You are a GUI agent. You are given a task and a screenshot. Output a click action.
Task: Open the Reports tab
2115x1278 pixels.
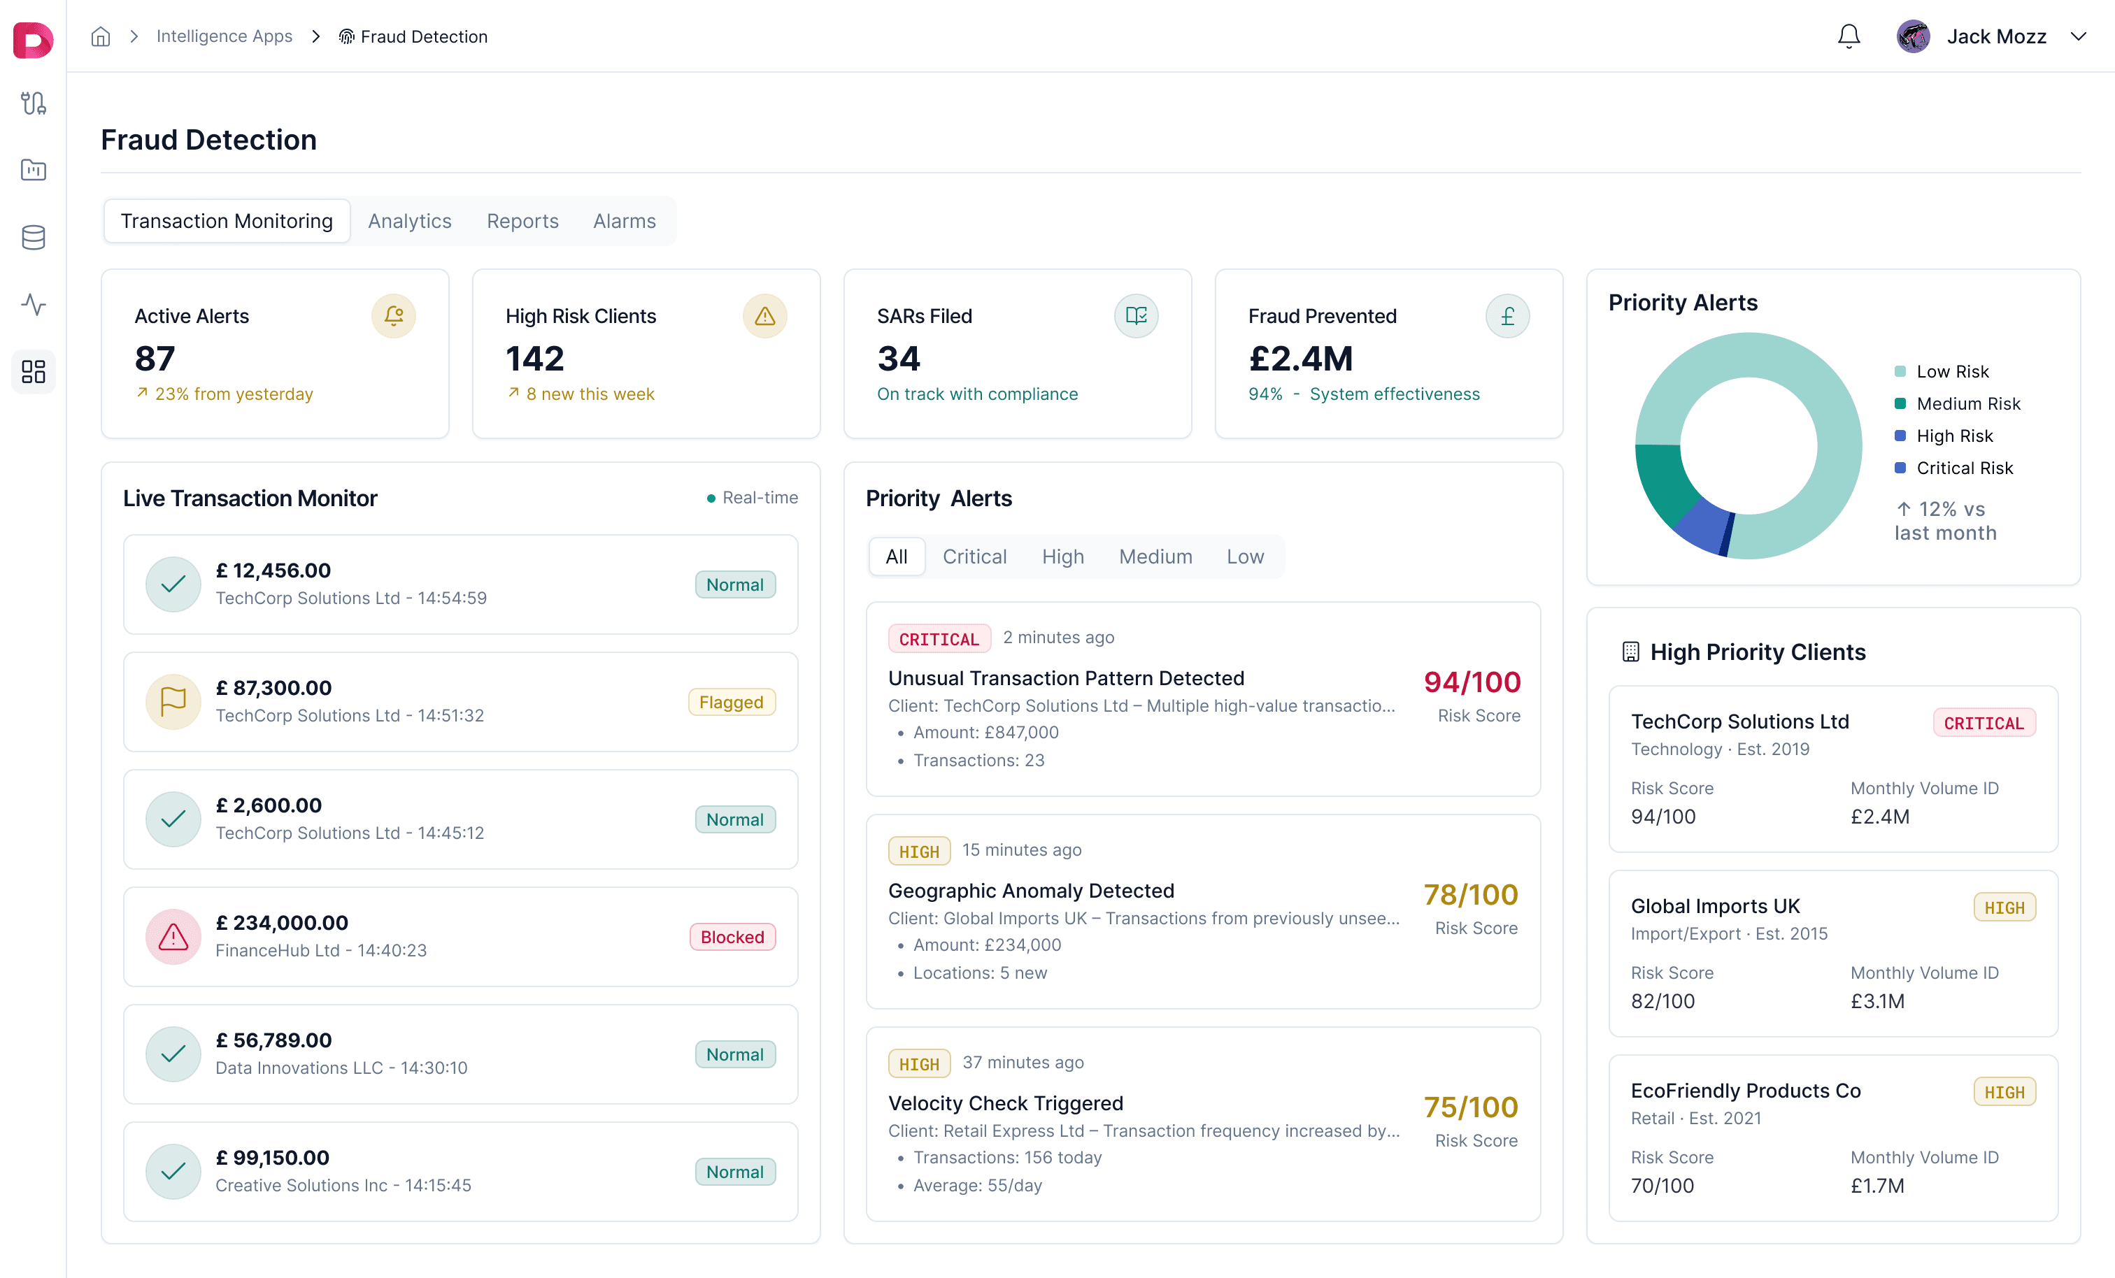tap(522, 221)
